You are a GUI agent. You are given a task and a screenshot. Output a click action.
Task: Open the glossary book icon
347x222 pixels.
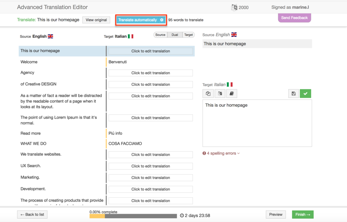tap(231, 93)
